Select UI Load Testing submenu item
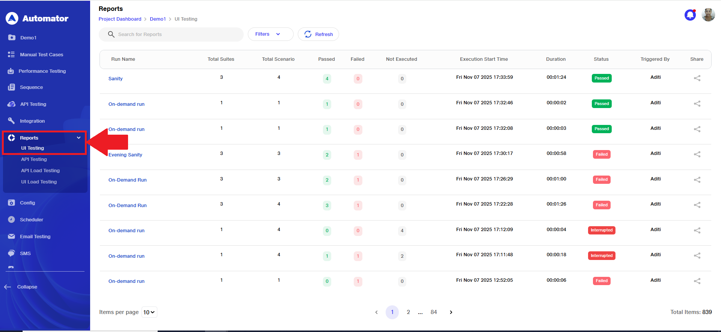This screenshot has width=721, height=332. [39, 182]
